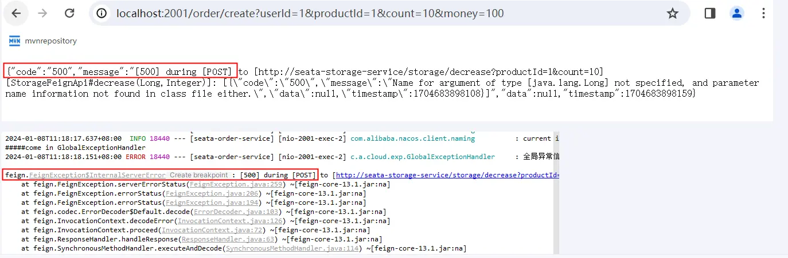The height and width of the screenshot is (258, 788).
Task: Open the three-dot browser menu
Action: click(x=763, y=13)
